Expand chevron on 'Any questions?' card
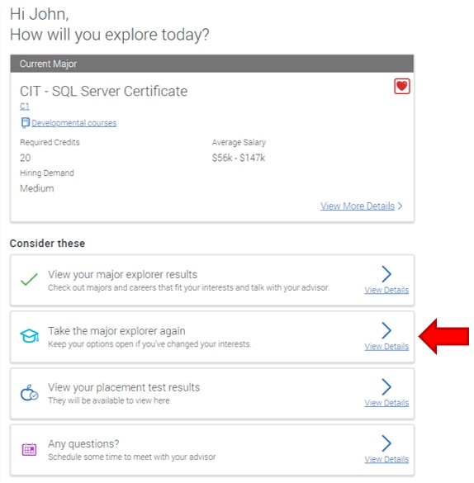474x483 pixels. point(386,443)
